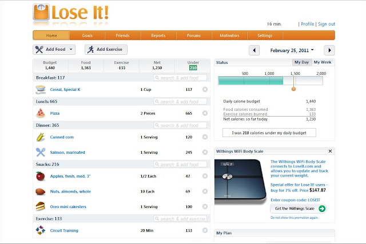Delete the Canned corn entry
Viewport: 366px width, 244px height.
click(205, 137)
